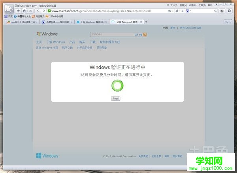237x173 pixels.
Task: Click the green circular validation progress spinner
Action: (x=117, y=86)
